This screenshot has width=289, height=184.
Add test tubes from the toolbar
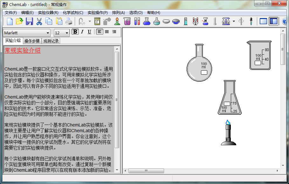[x=137, y=21]
